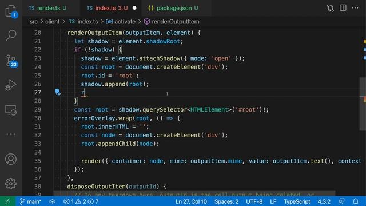Open the Search view
This screenshot has width=366, height=206.
click(x=11, y=35)
